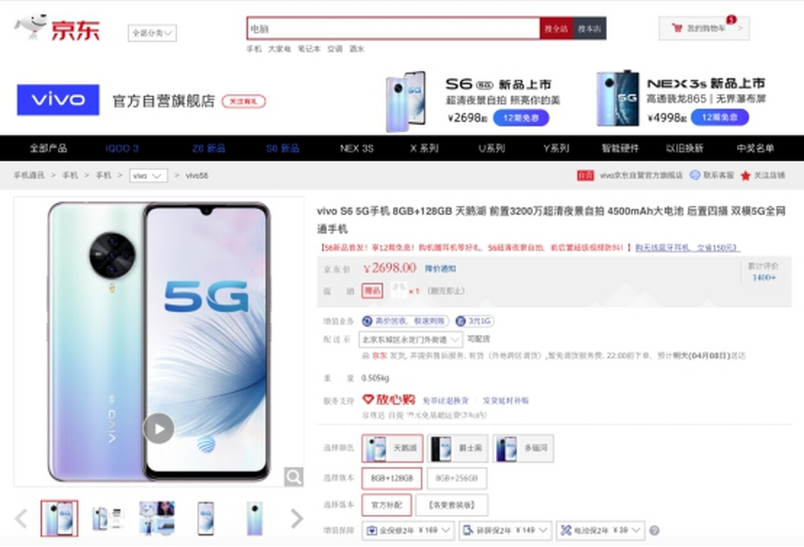Click the red 搜全站 search button
The width and height of the screenshot is (804, 547).
click(x=556, y=29)
